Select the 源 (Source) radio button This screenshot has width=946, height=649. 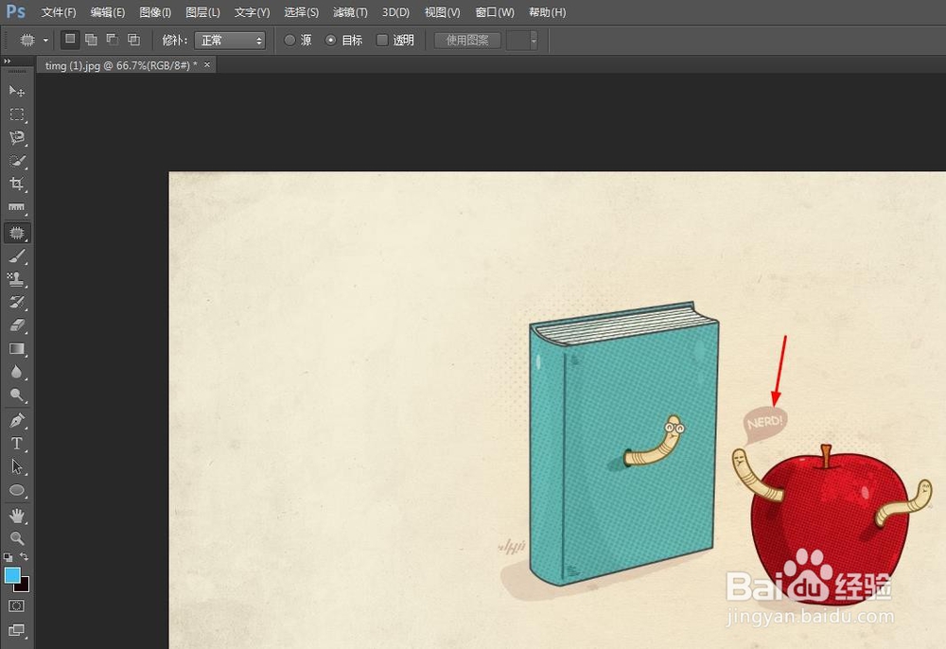(x=289, y=40)
